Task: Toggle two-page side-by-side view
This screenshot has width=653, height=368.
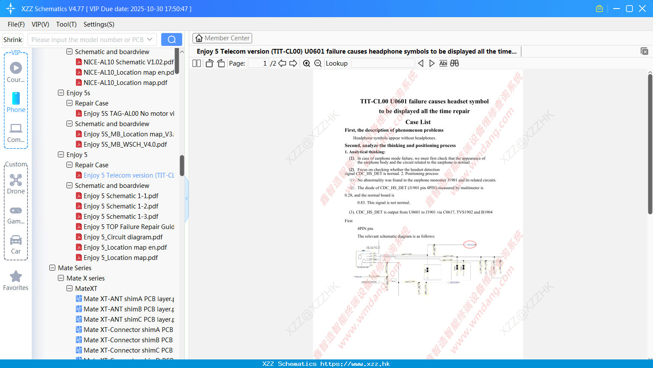Action: (197, 63)
